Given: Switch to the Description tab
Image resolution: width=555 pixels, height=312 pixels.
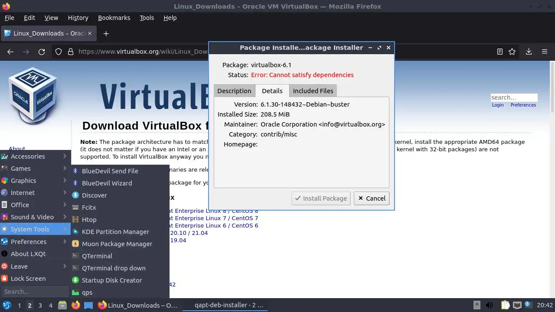Looking at the screenshot, I should coord(234,91).
